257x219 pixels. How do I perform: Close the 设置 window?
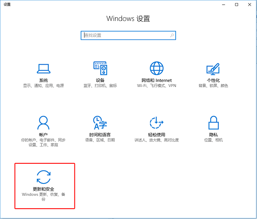[x=249, y=5]
